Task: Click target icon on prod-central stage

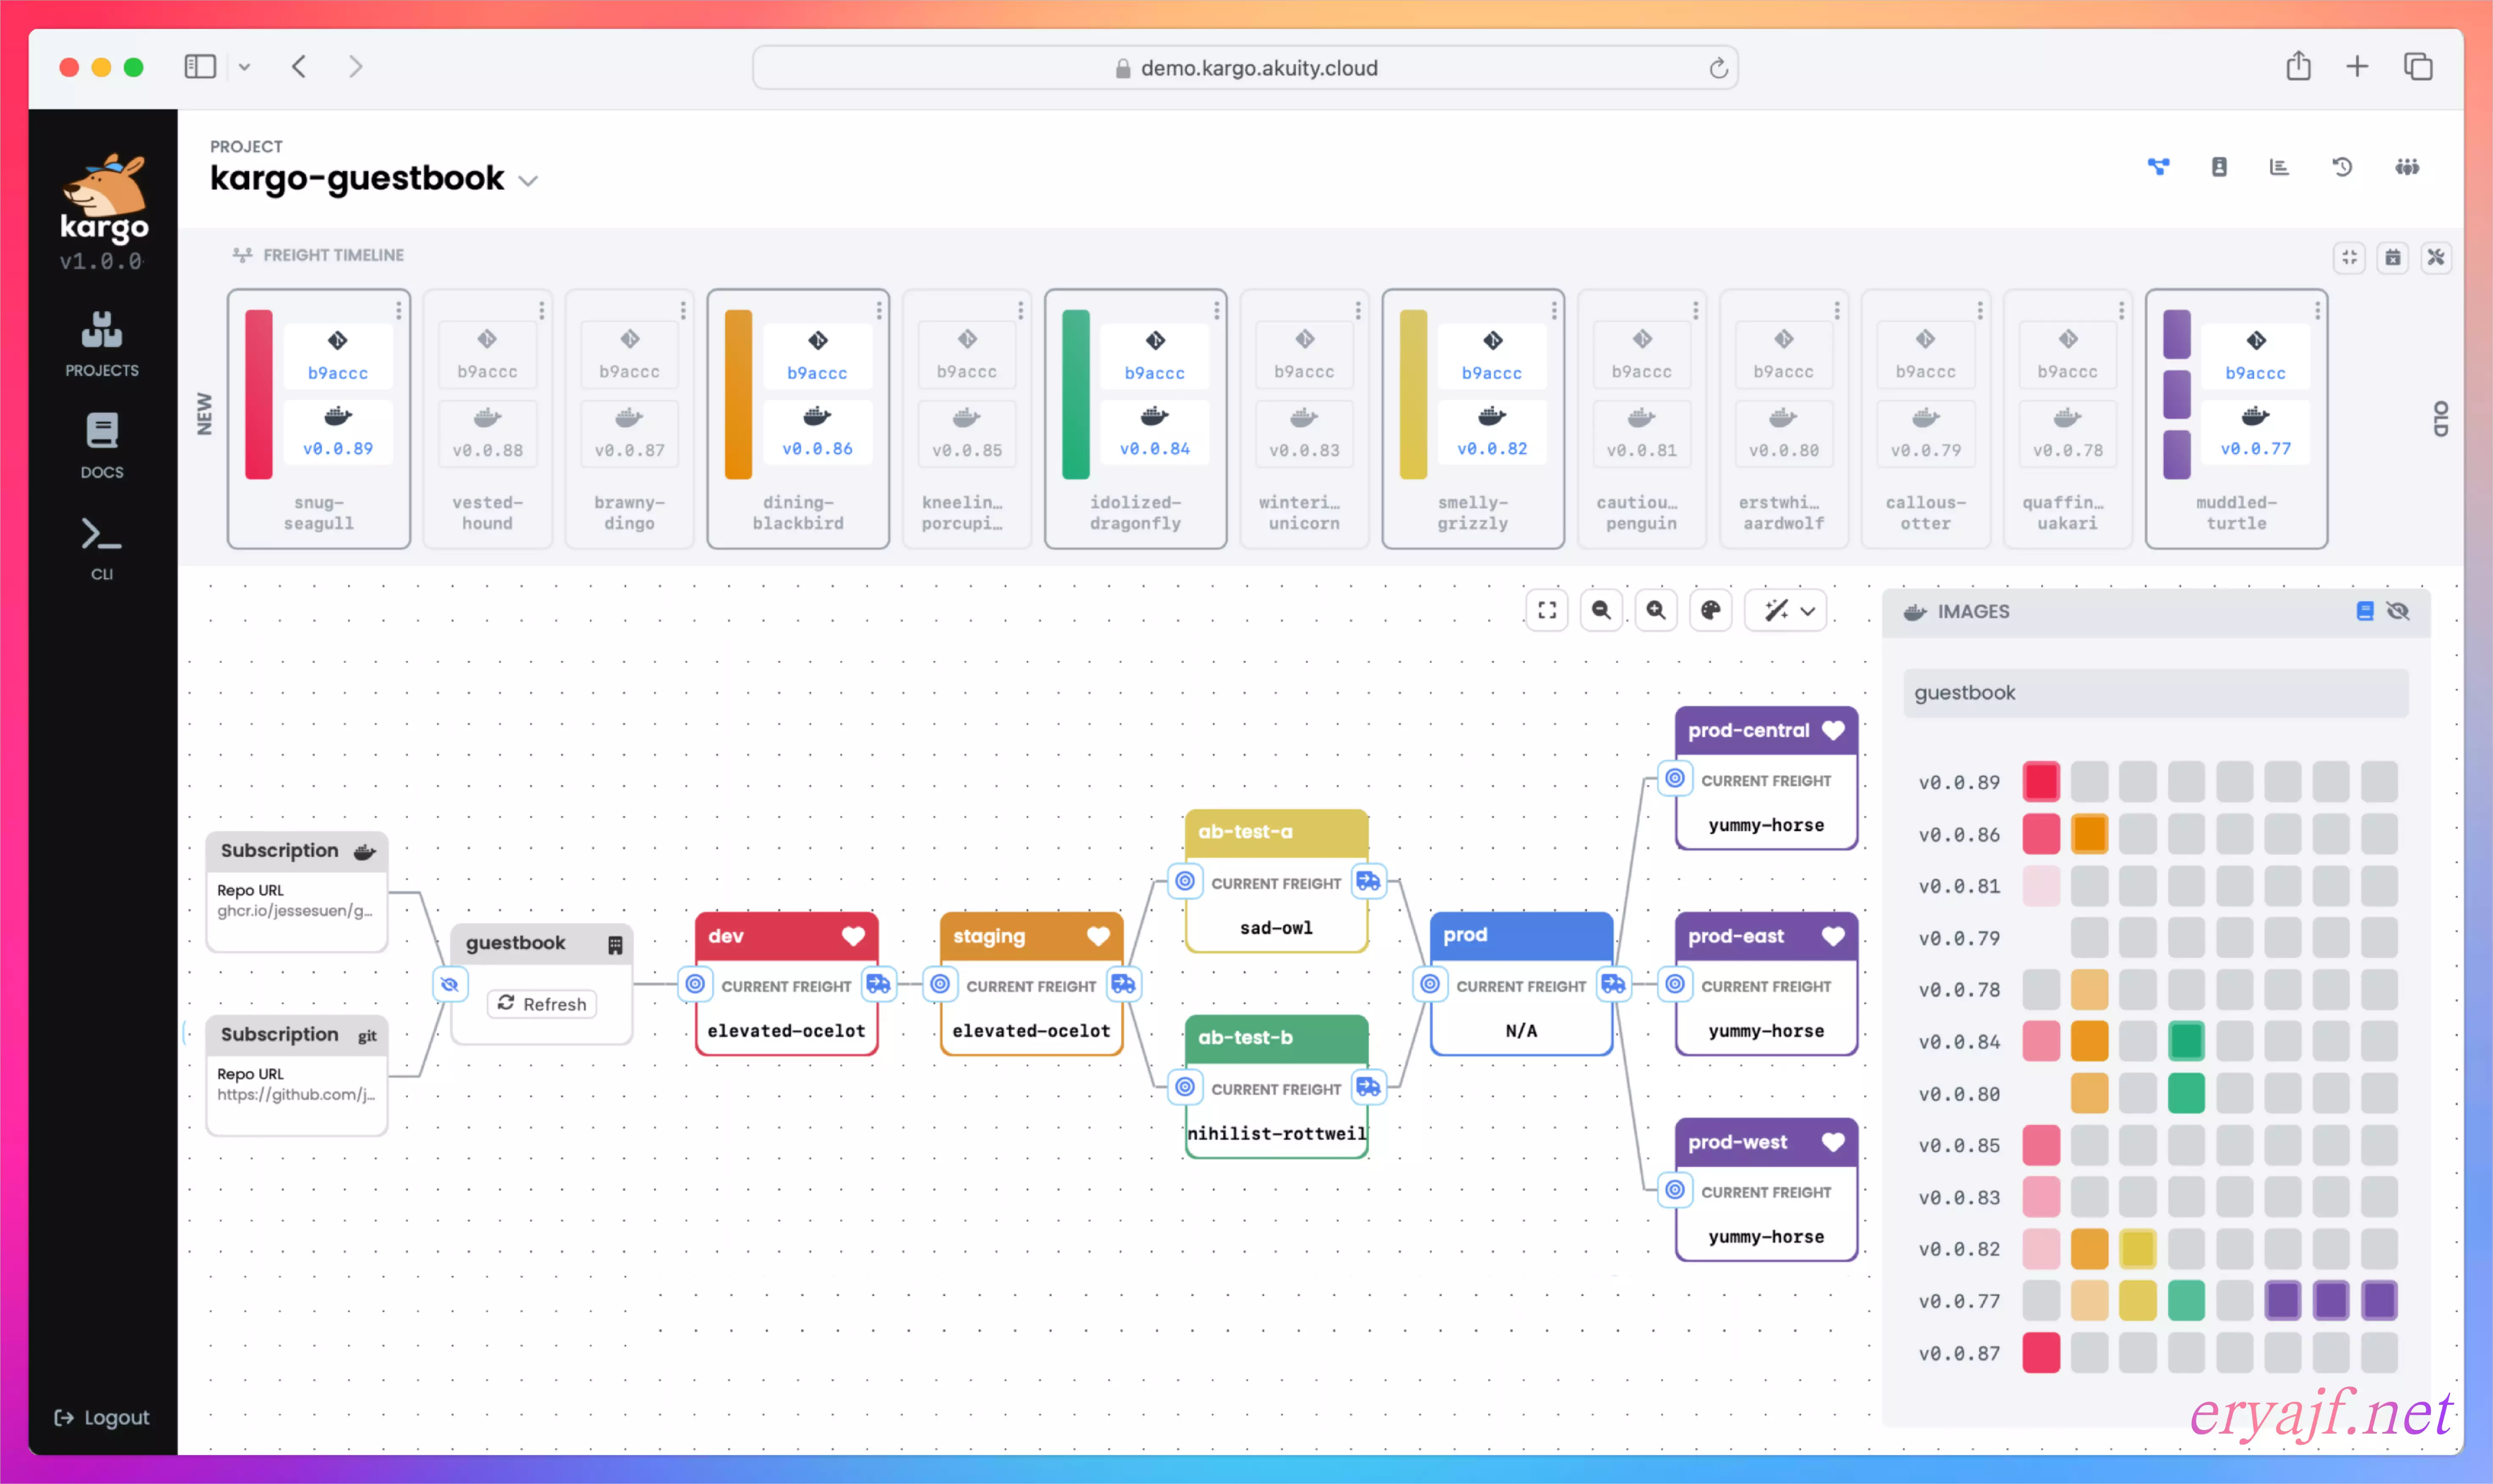Action: (x=1675, y=778)
